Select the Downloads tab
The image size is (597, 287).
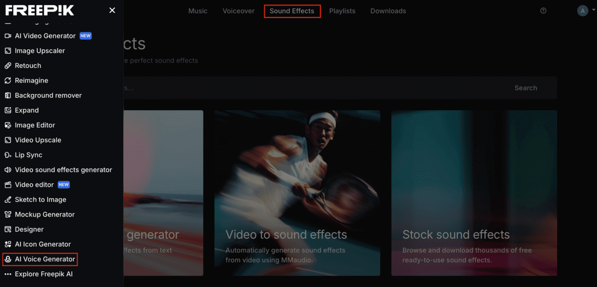click(x=388, y=11)
